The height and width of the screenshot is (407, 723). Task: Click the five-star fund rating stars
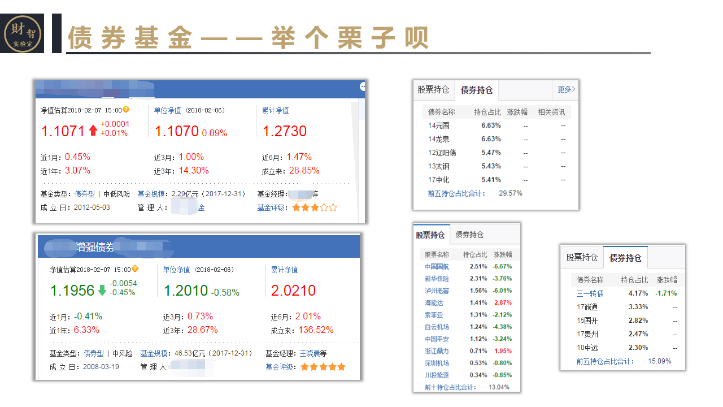coord(323,367)
